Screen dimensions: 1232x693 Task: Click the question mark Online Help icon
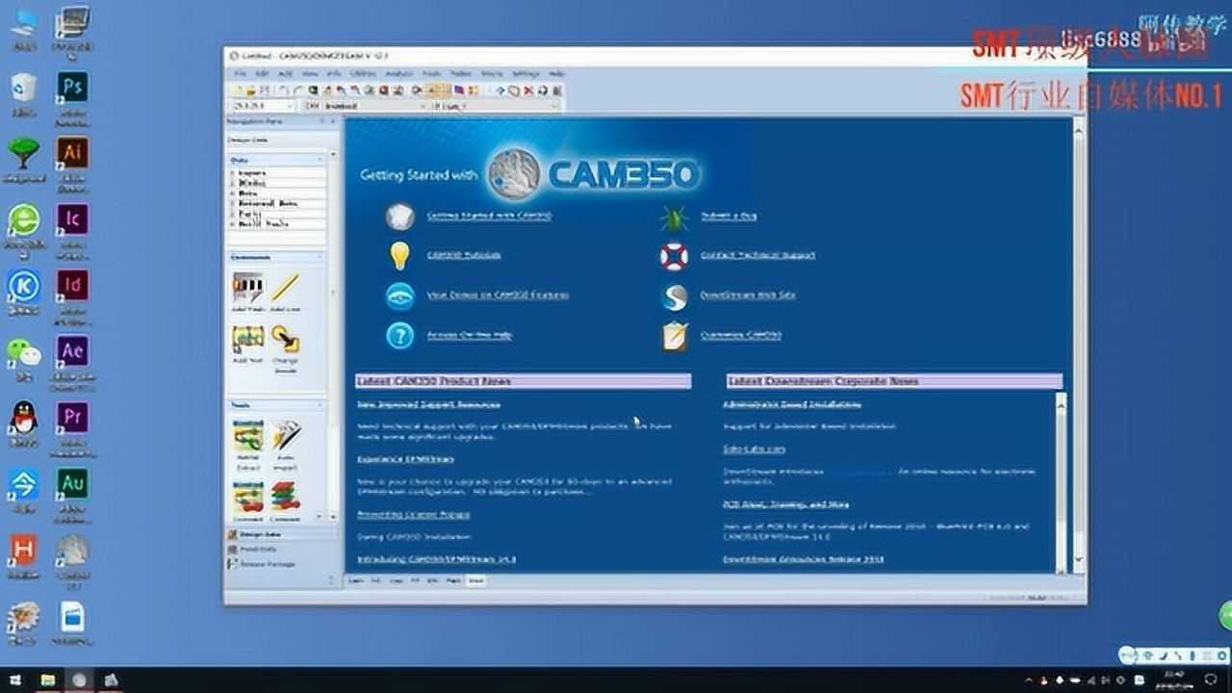click(x=399, y=335)
